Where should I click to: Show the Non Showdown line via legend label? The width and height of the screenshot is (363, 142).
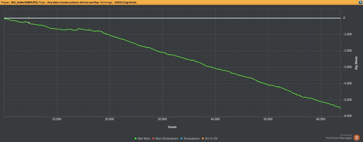pyautogui.click(x=167, y=139)
